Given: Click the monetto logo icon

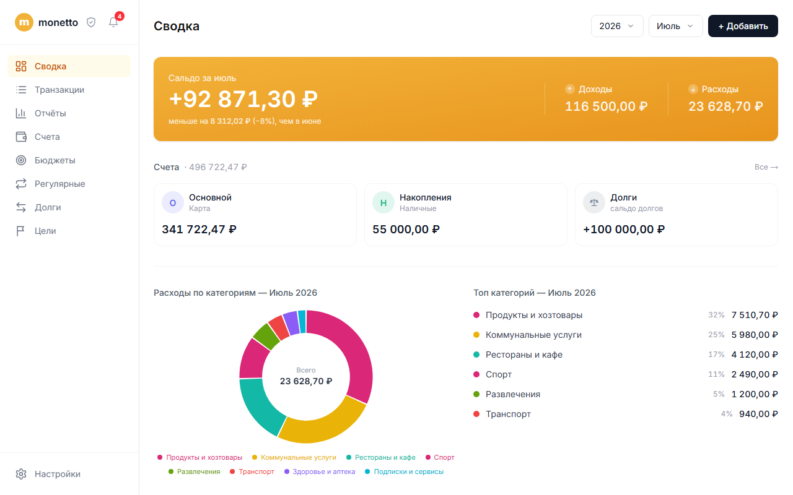Looking at the screenshot, I should 24,22.
